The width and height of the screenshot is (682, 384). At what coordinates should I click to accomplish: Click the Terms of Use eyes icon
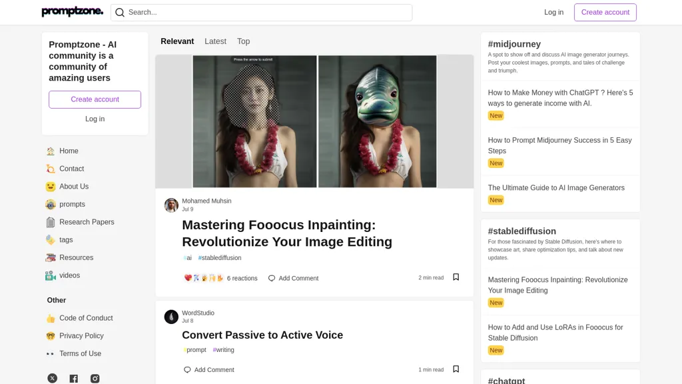click(51, 354)
